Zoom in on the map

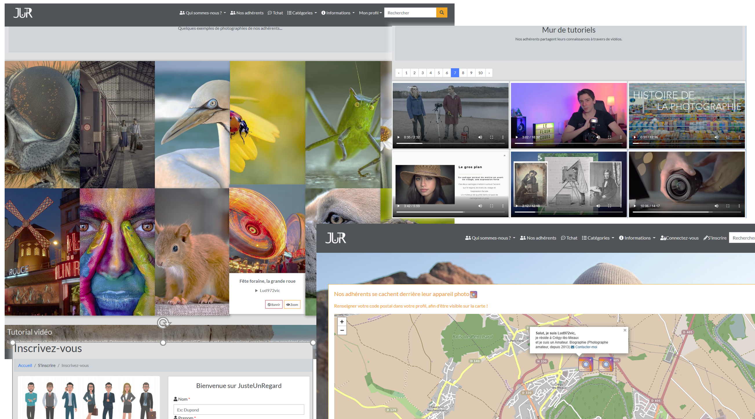(x=342, y=321)
